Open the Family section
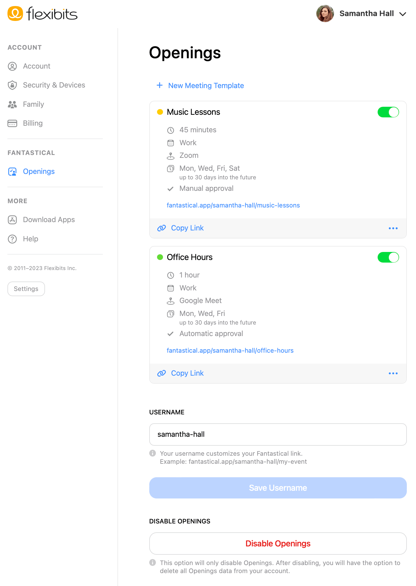Image resolution: width=416 pixels, height=586 pixels. [34, 104]
